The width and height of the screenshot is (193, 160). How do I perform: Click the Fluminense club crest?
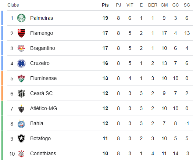tap(21, 79)
